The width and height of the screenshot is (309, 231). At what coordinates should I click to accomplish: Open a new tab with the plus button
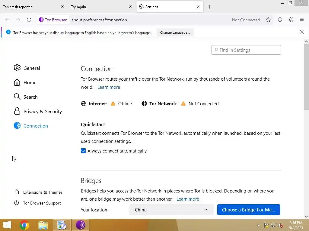pos(209,7)
